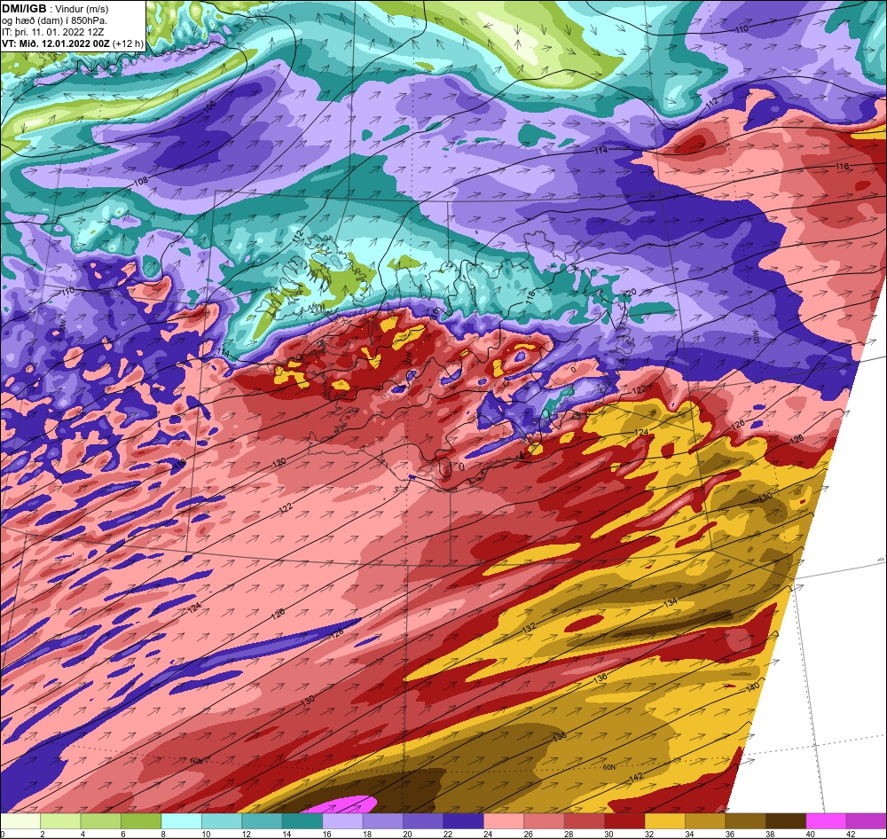Pick the light purple 18–20 m/s legend swatch

pos(382,821)
